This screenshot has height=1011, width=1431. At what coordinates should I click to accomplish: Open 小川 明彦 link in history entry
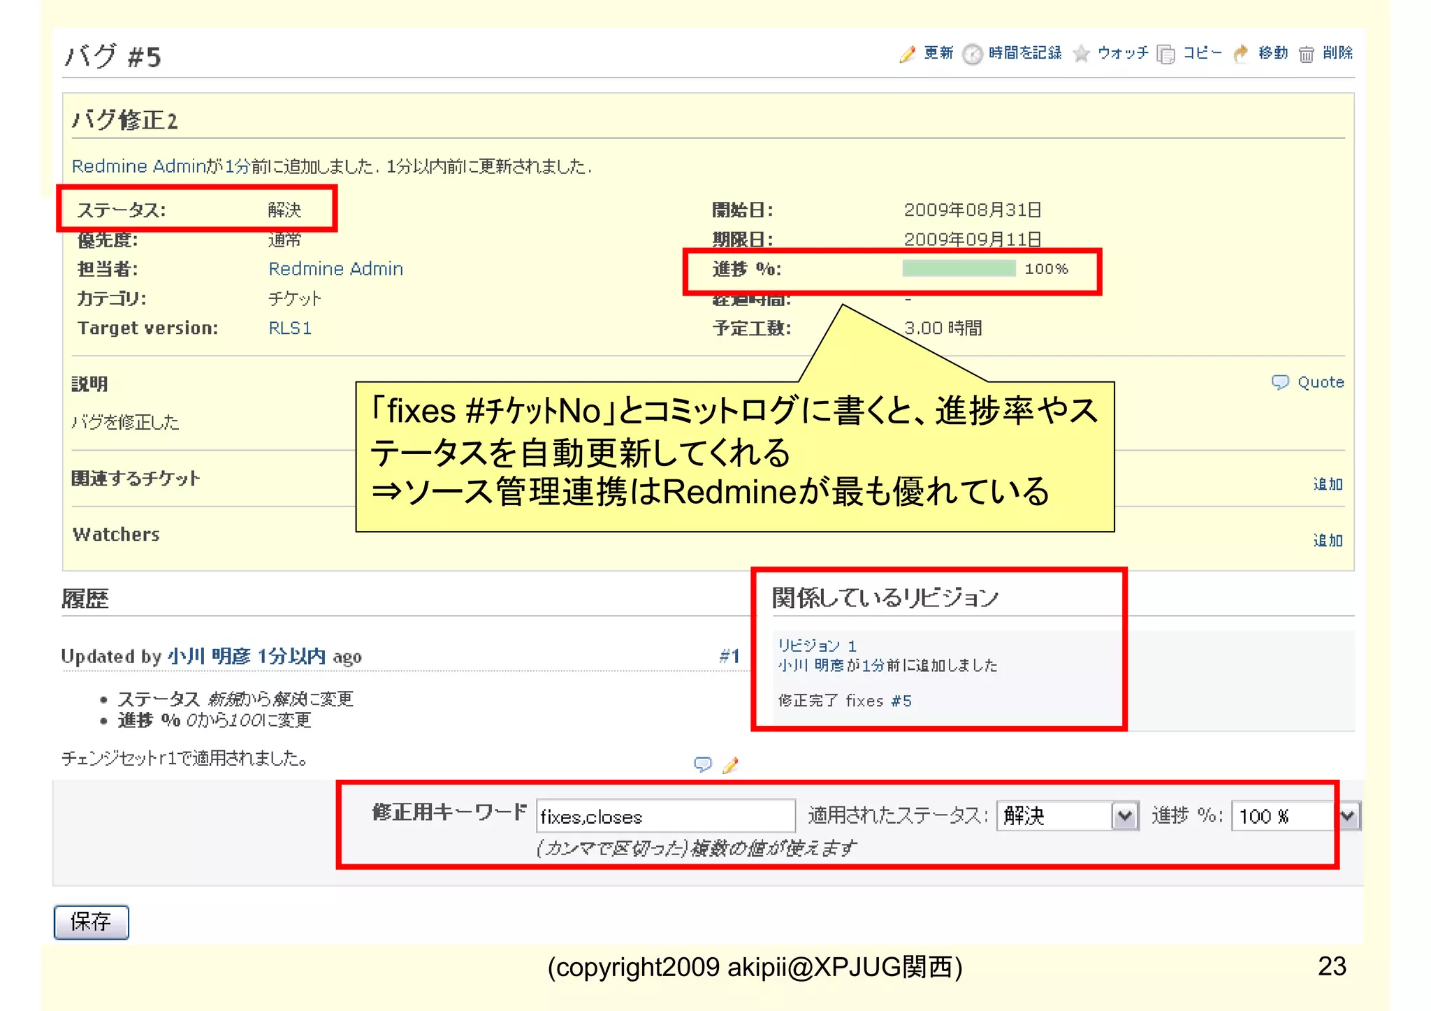coord(208,657)
